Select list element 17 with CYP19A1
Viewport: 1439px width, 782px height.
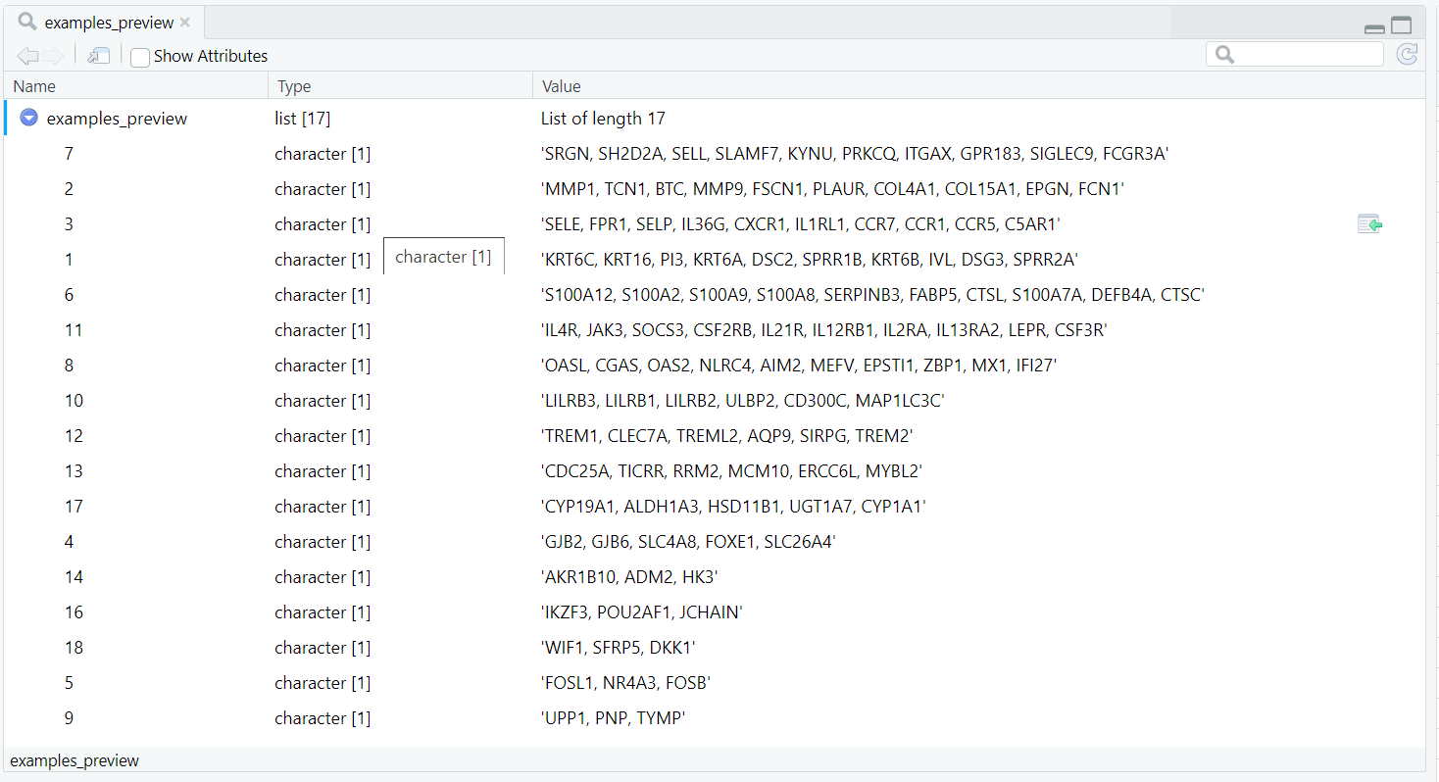[74, 507]
